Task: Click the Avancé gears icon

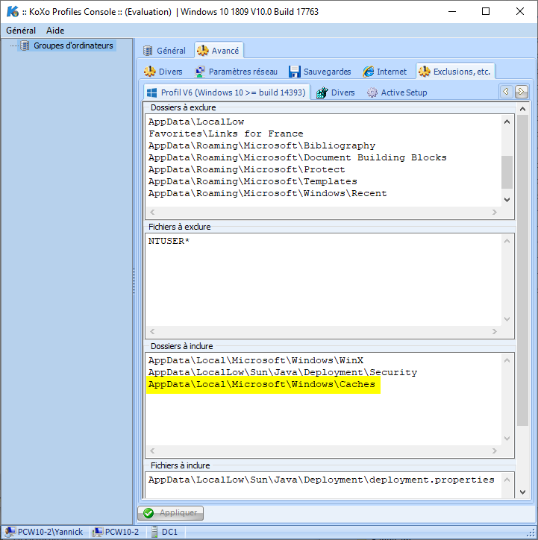Action: point(202,51)
